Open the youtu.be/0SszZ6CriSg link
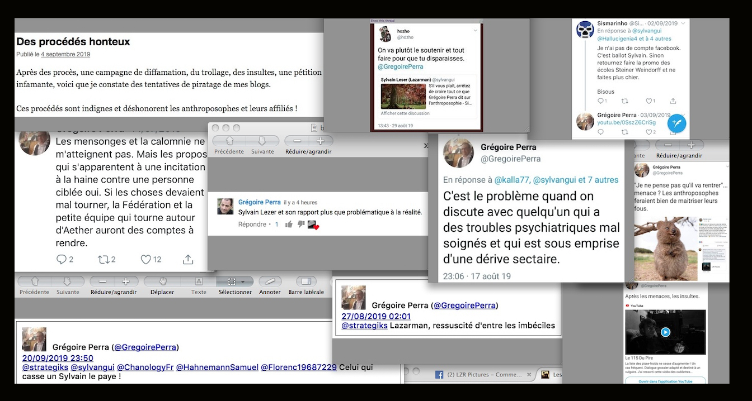This screenshot has width=752, height=401. (x=626, y=122)
